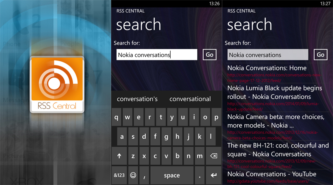Screen dimensions: 333x185
Task: Tap the r key
Action: click(x=150, y=117)
